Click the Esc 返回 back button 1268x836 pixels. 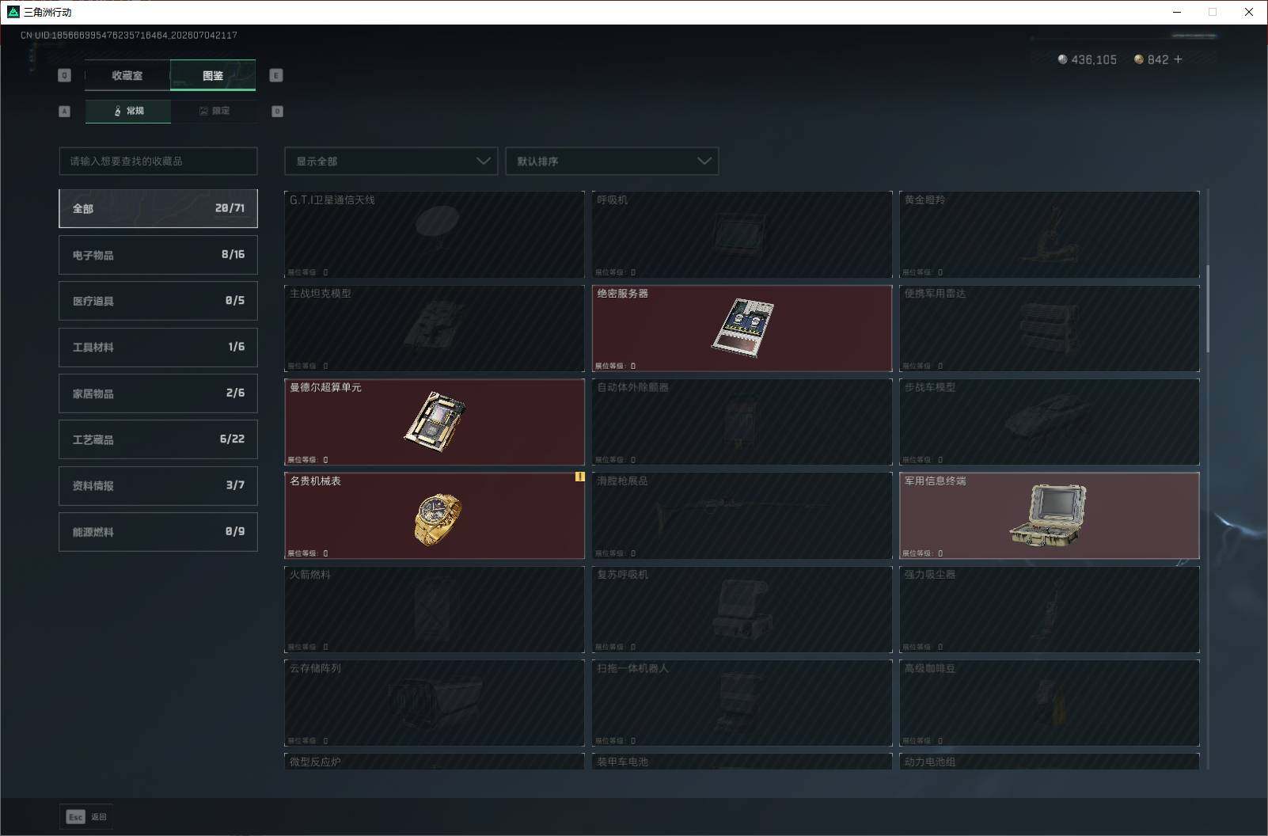(86, 817)
